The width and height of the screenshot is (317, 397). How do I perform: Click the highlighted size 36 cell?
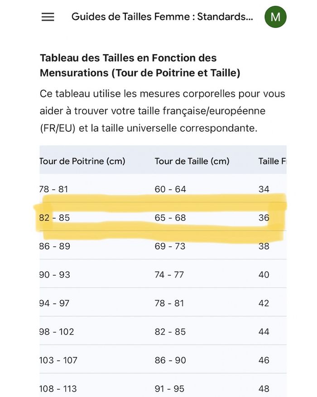(x=264, y=218)
